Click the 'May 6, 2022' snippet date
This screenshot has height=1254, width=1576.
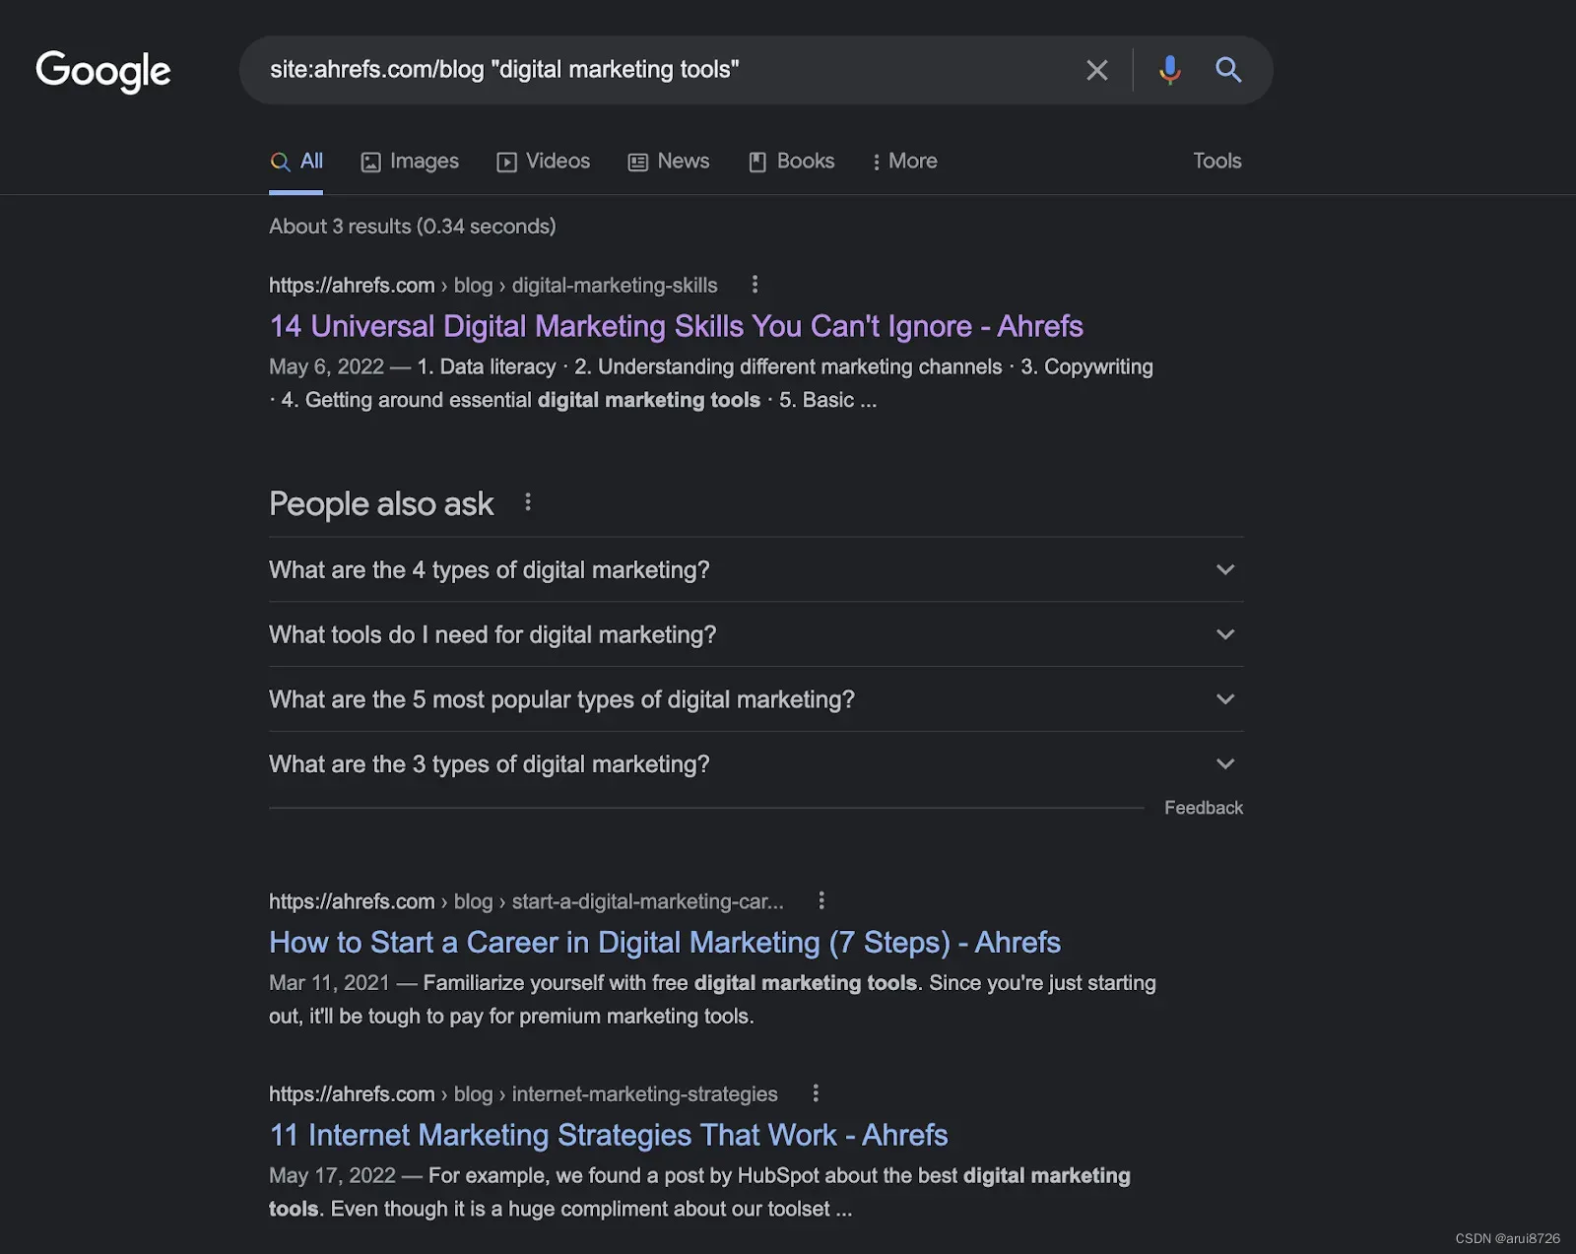pyautogui.click(x=326, y=367)
